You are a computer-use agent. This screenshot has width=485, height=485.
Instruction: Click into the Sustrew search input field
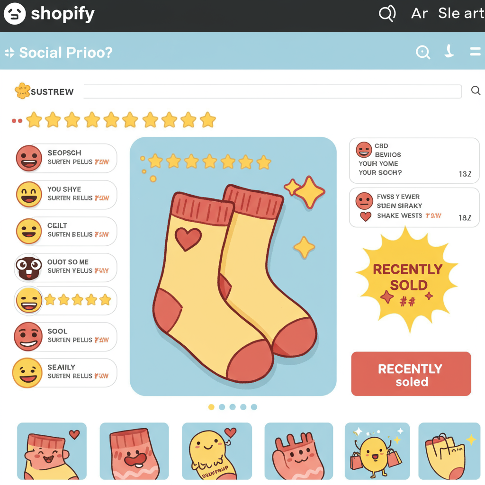pos(272,91)
